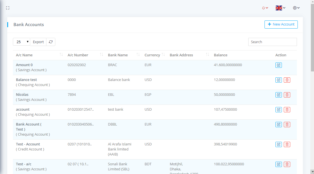The width and height of the screenshot is (314, 174).
Task: Delete the Balance test account
Action: point(287,80)
